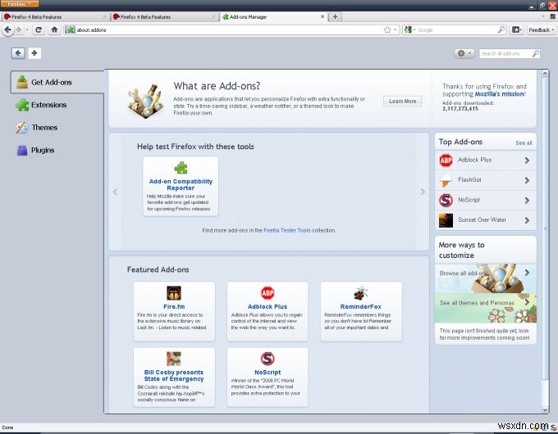Click Bill Cosby State of Emergency icon
558x434 pixels.
pos(174,359)
